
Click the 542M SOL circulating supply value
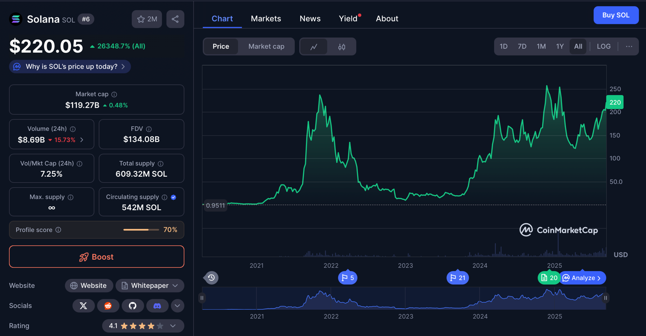pyautogui.click(x=141, y=207)
